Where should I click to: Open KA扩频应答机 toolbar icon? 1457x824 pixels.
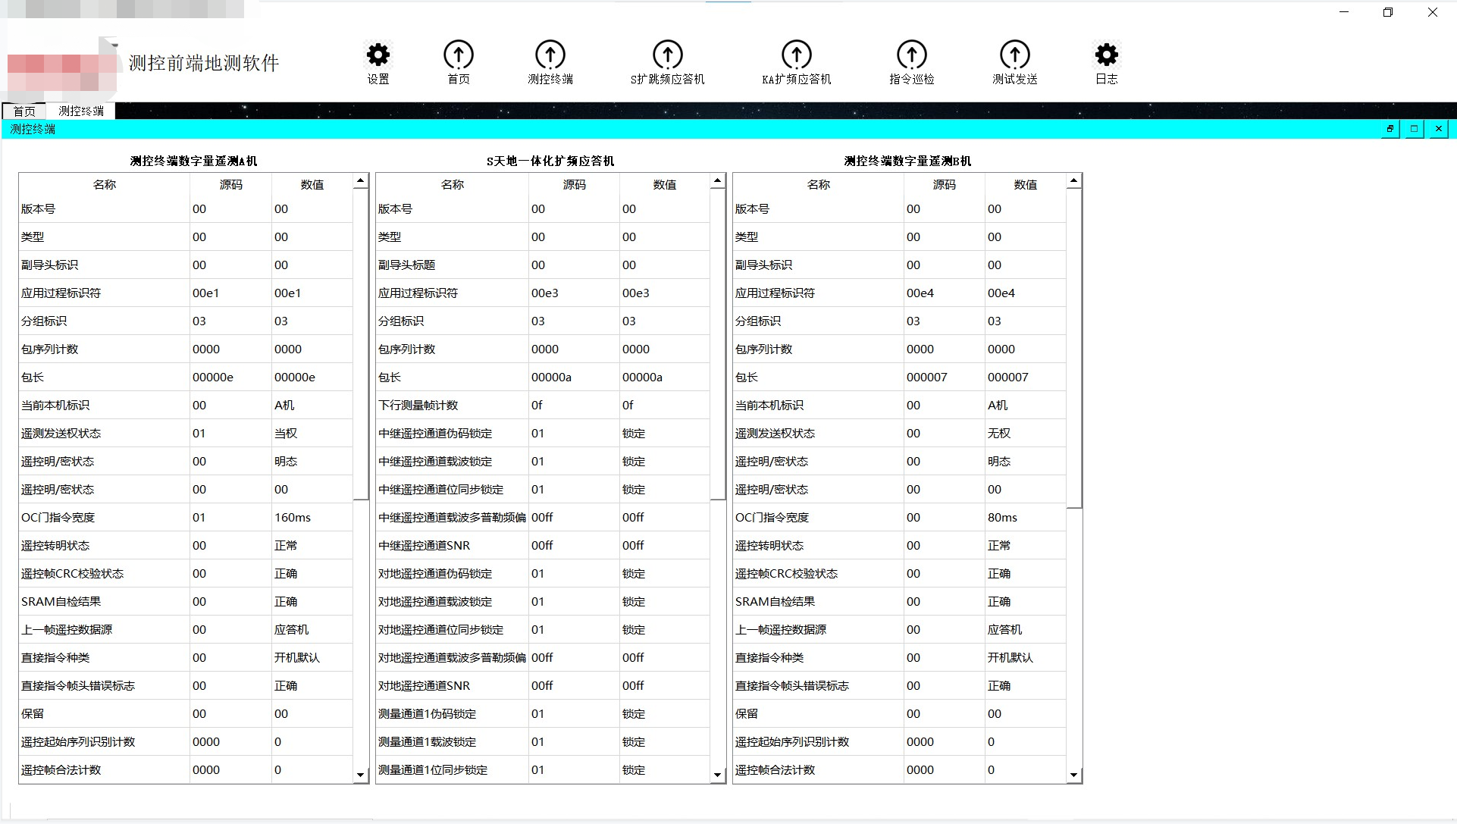(796, 55)
